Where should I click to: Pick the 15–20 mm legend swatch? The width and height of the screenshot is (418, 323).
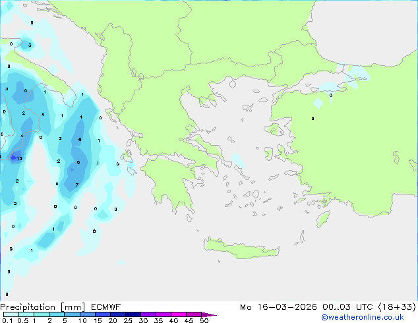[103, 314]
